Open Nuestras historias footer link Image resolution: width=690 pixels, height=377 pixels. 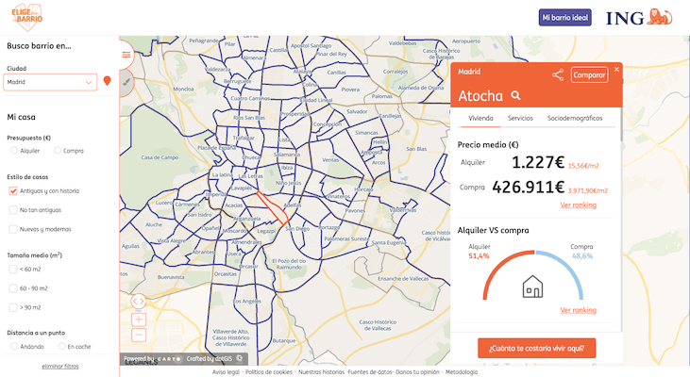321,372
